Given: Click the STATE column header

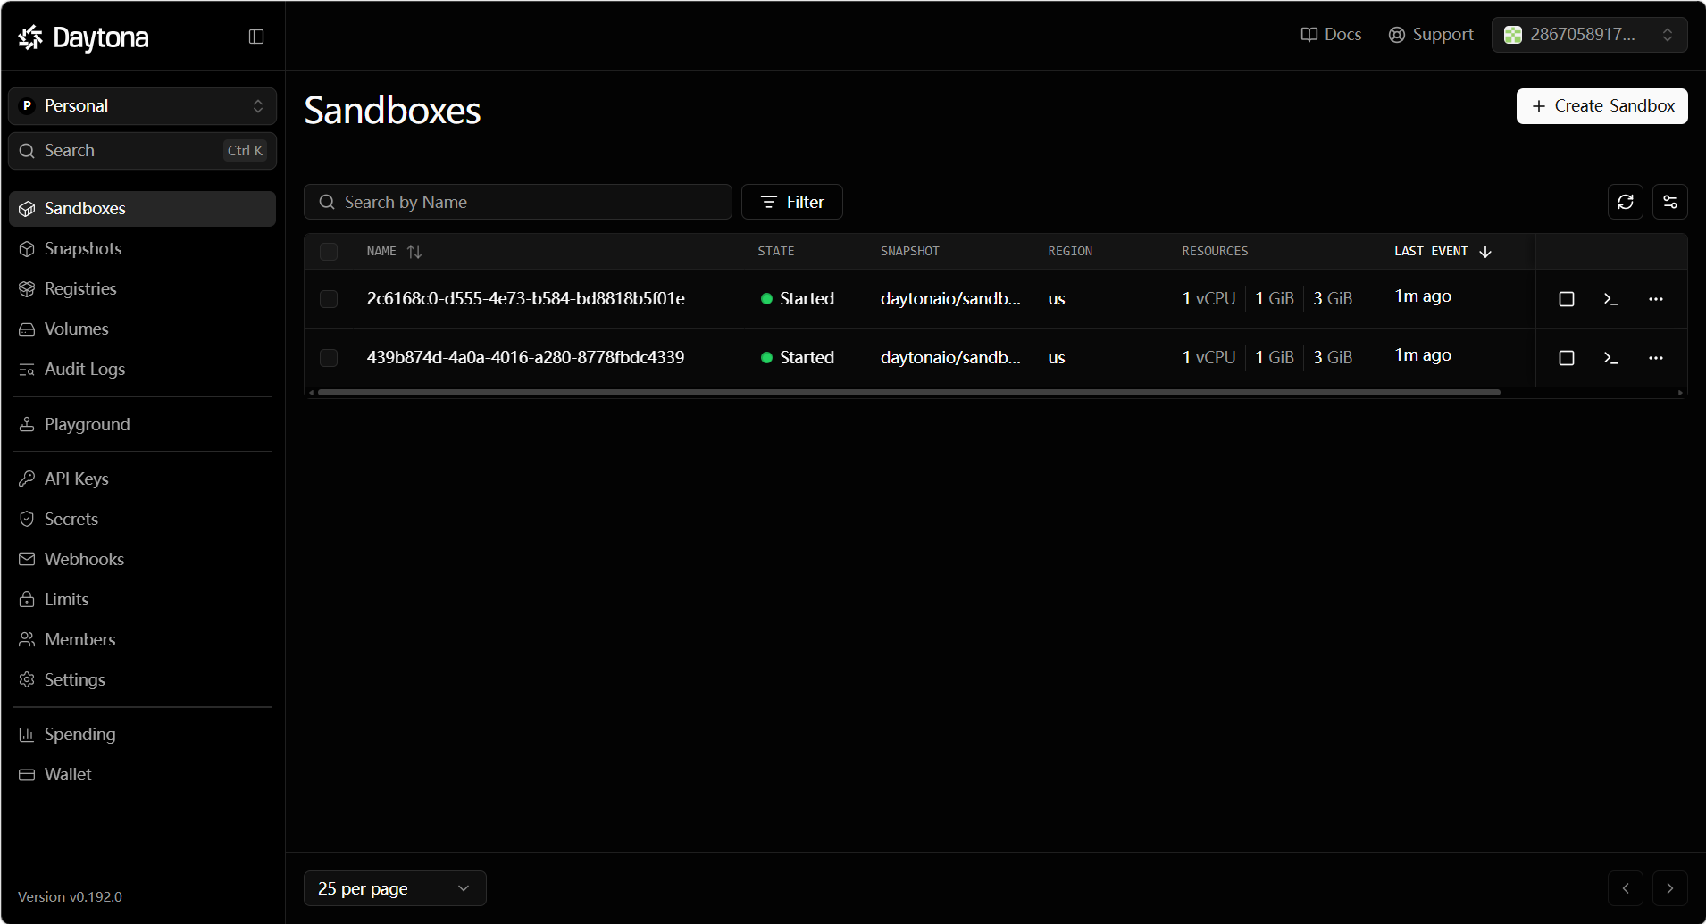Looking at the screenshot, I should pyautogui.click(x=776, y=252).
